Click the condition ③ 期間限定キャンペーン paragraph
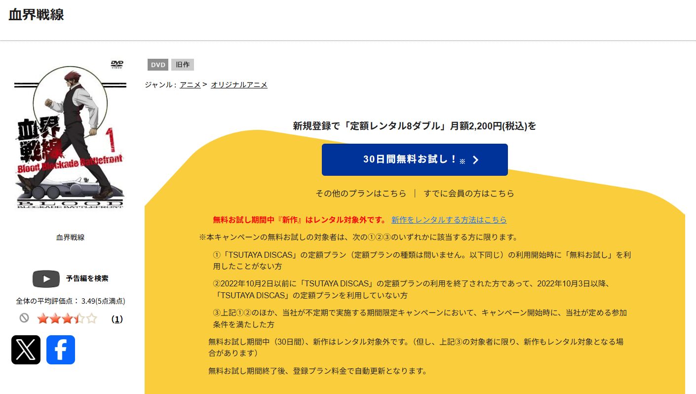Image resolution: width=696 pixels, height=394 pixels. click(420, 318)
